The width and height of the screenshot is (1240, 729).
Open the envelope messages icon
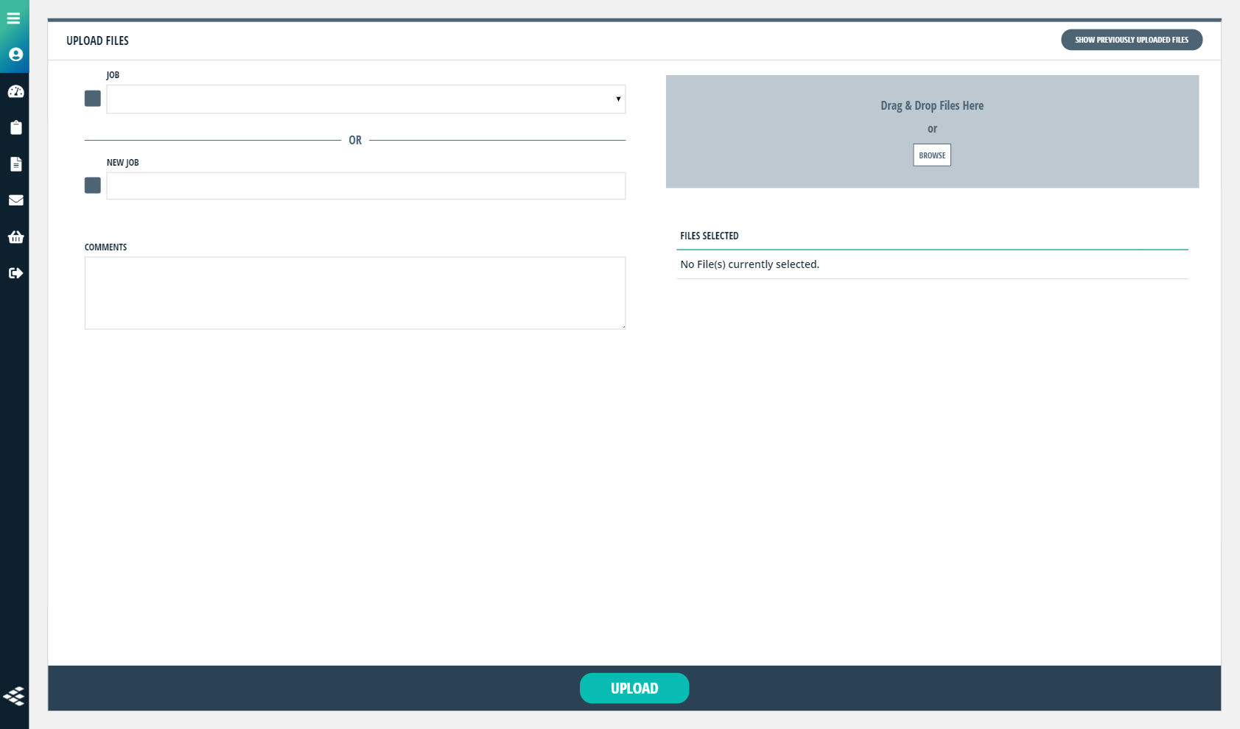tap(15, 200)
